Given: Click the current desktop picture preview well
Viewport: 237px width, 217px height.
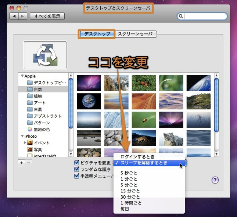Looking at the screenshot, I should [x=45, y=55].
